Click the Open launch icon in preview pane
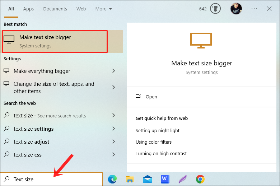 coord(138,96)
